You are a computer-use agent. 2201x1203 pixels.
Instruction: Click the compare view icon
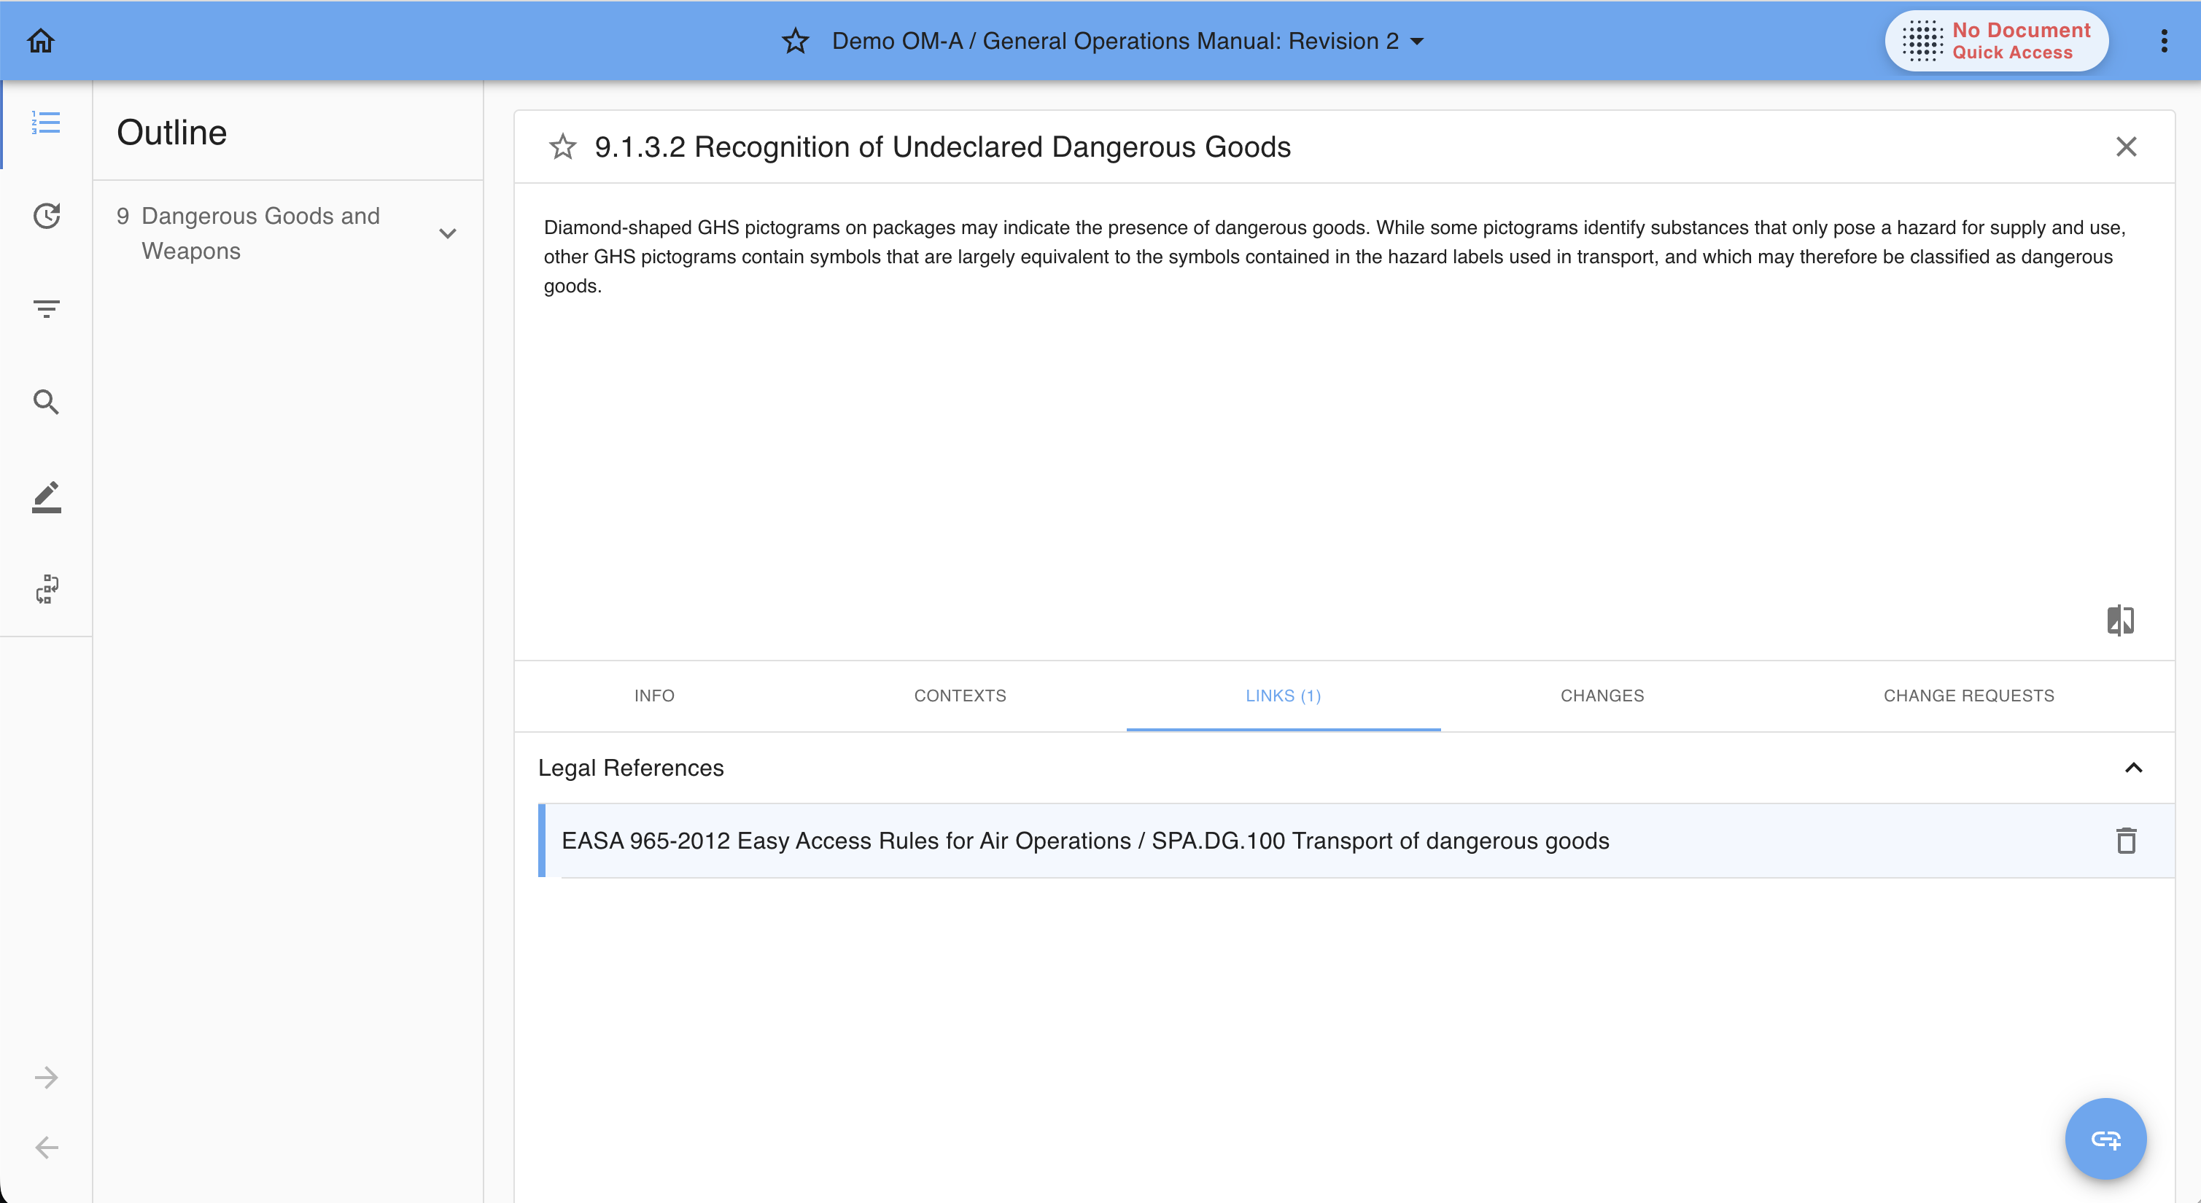2120,620
